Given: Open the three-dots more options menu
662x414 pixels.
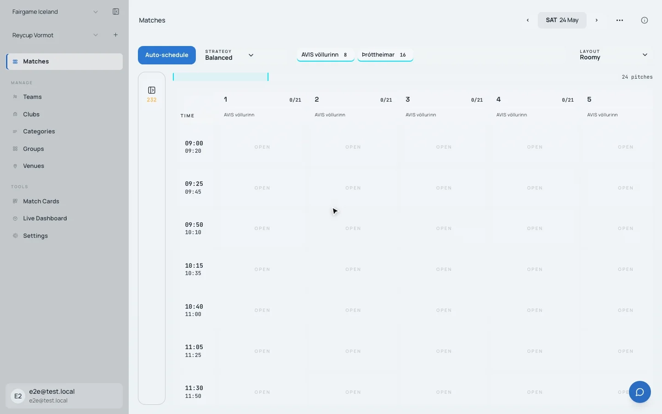Looking at the screenshot, I should 620,20.
